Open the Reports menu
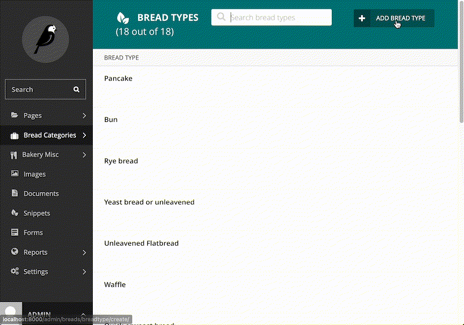 click(x=46, y=252)
